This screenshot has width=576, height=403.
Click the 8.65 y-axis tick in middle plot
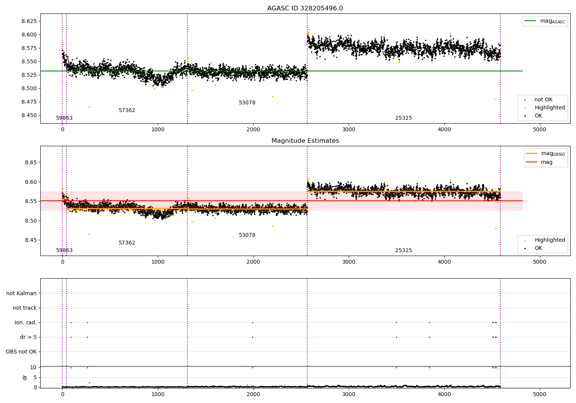click(x=31, y=163)
